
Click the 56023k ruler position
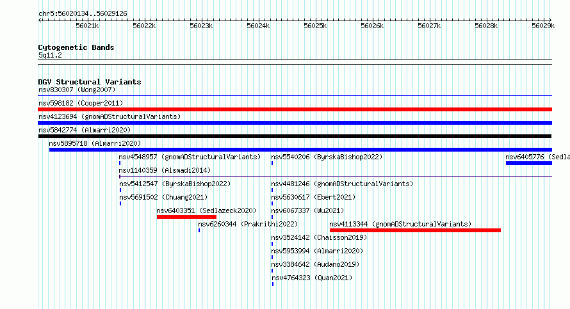pyautogui.click(x=201, y=26)
